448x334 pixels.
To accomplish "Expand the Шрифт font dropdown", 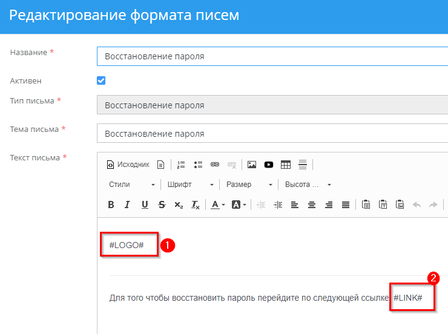I will [x=191, y=185].
